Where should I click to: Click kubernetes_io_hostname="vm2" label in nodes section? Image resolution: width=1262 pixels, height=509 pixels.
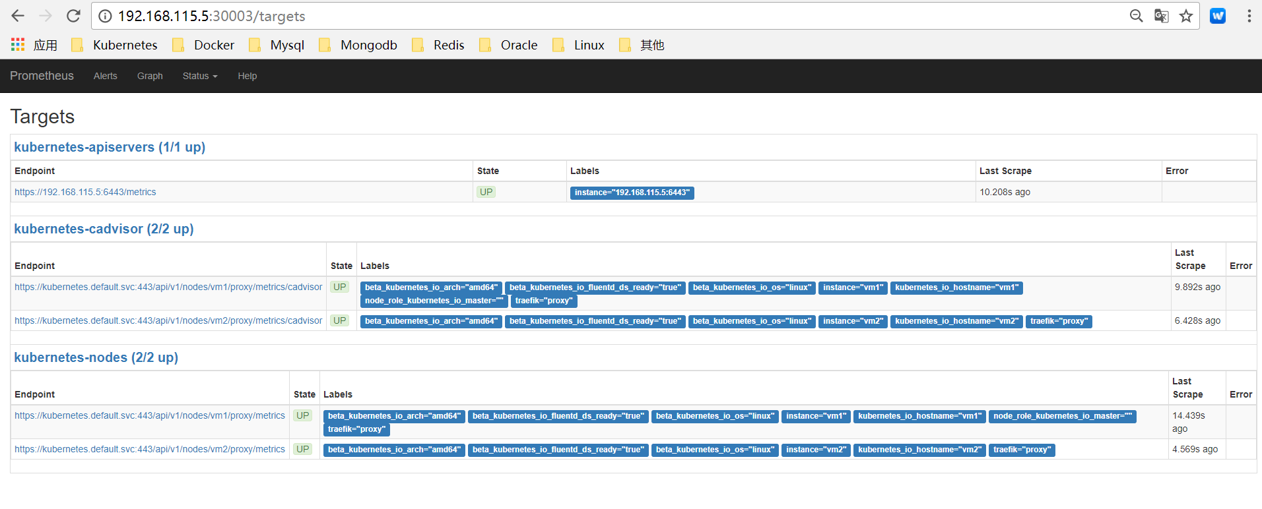tap(919, 450)
